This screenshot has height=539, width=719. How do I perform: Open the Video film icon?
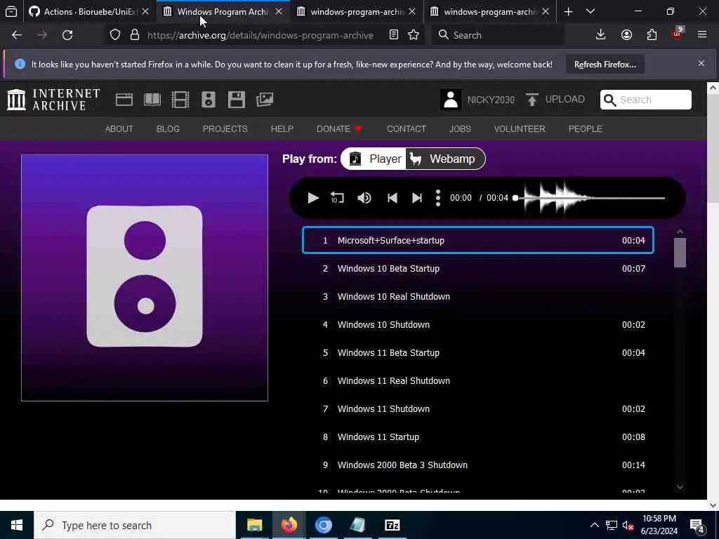click(x=180, y=100)
